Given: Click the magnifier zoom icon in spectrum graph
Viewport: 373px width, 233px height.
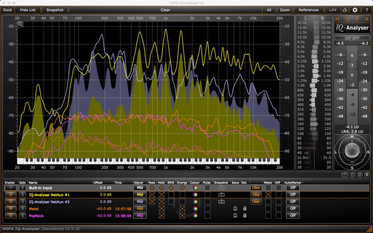Looking at the screenshot, I should pos(20,24).
